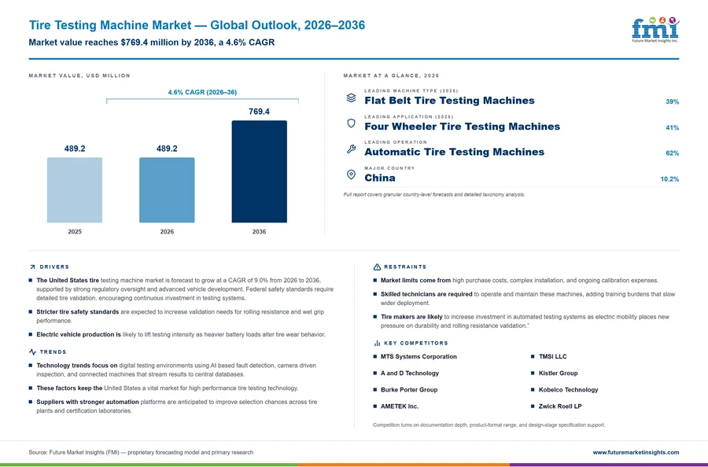Click the Flat Belt Tire Testing Machines text
The height and width of the screenshot is (467, 708).
point(449,101)
